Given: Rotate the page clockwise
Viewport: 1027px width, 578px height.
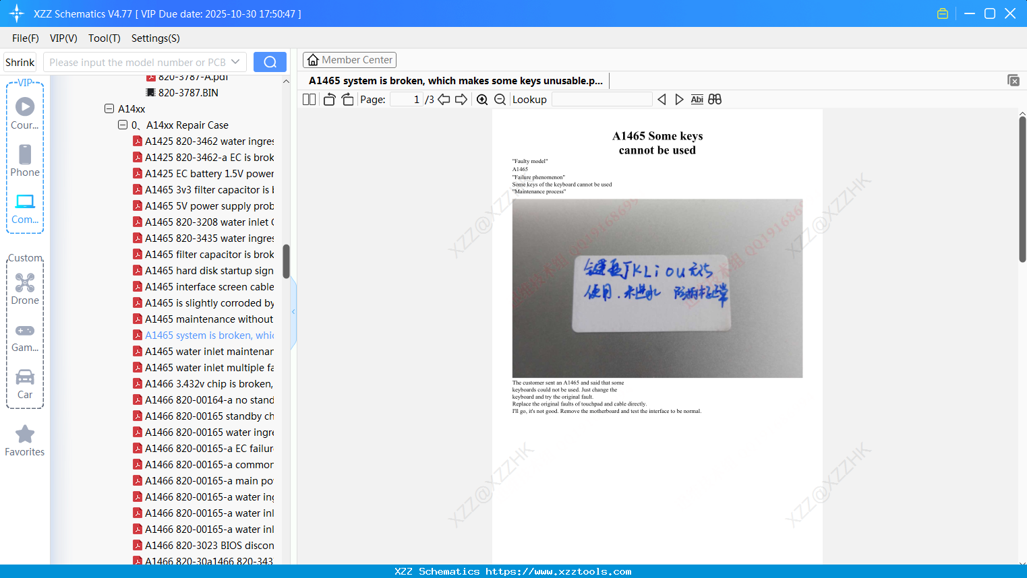Looking at the screenshot, I should pyautogui.click(x=347, y=100).
